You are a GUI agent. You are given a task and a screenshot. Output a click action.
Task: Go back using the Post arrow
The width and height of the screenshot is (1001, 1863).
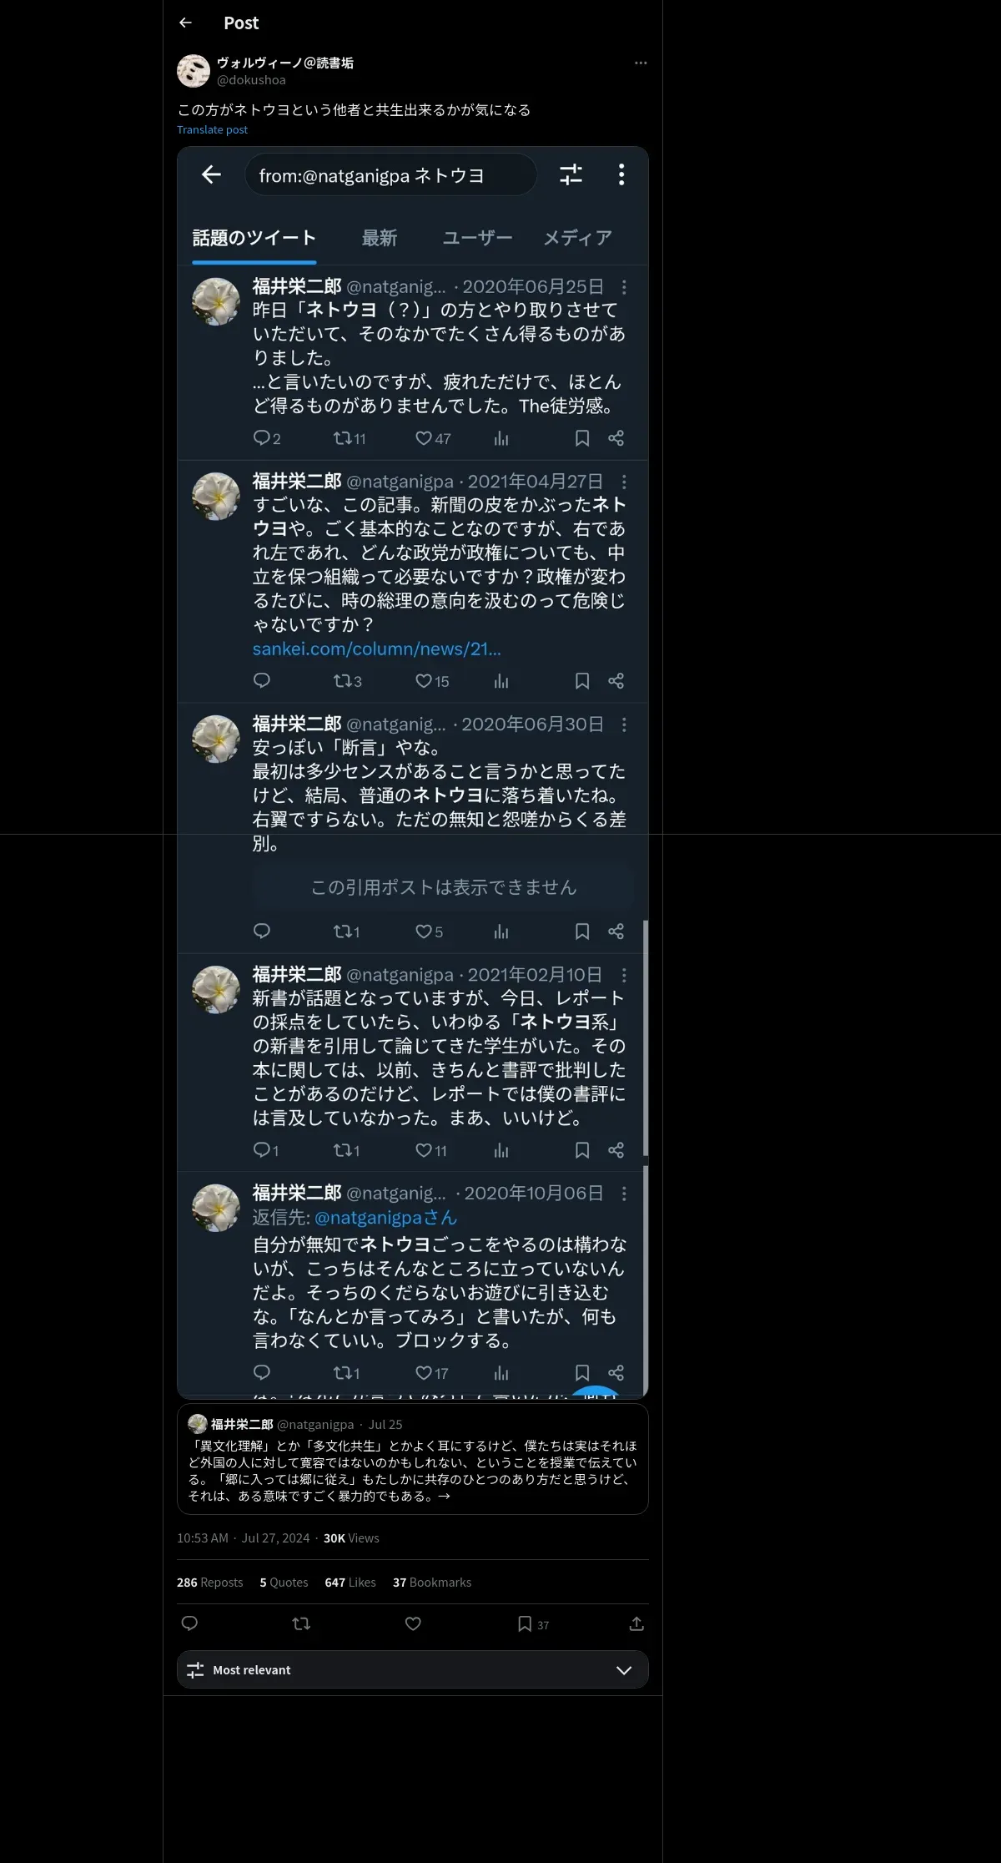click(186, 23)
